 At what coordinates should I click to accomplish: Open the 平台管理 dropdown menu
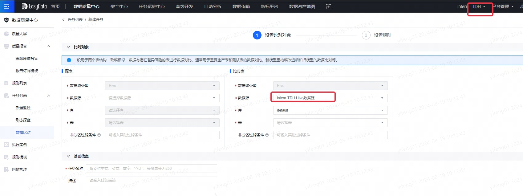point(503,6)
